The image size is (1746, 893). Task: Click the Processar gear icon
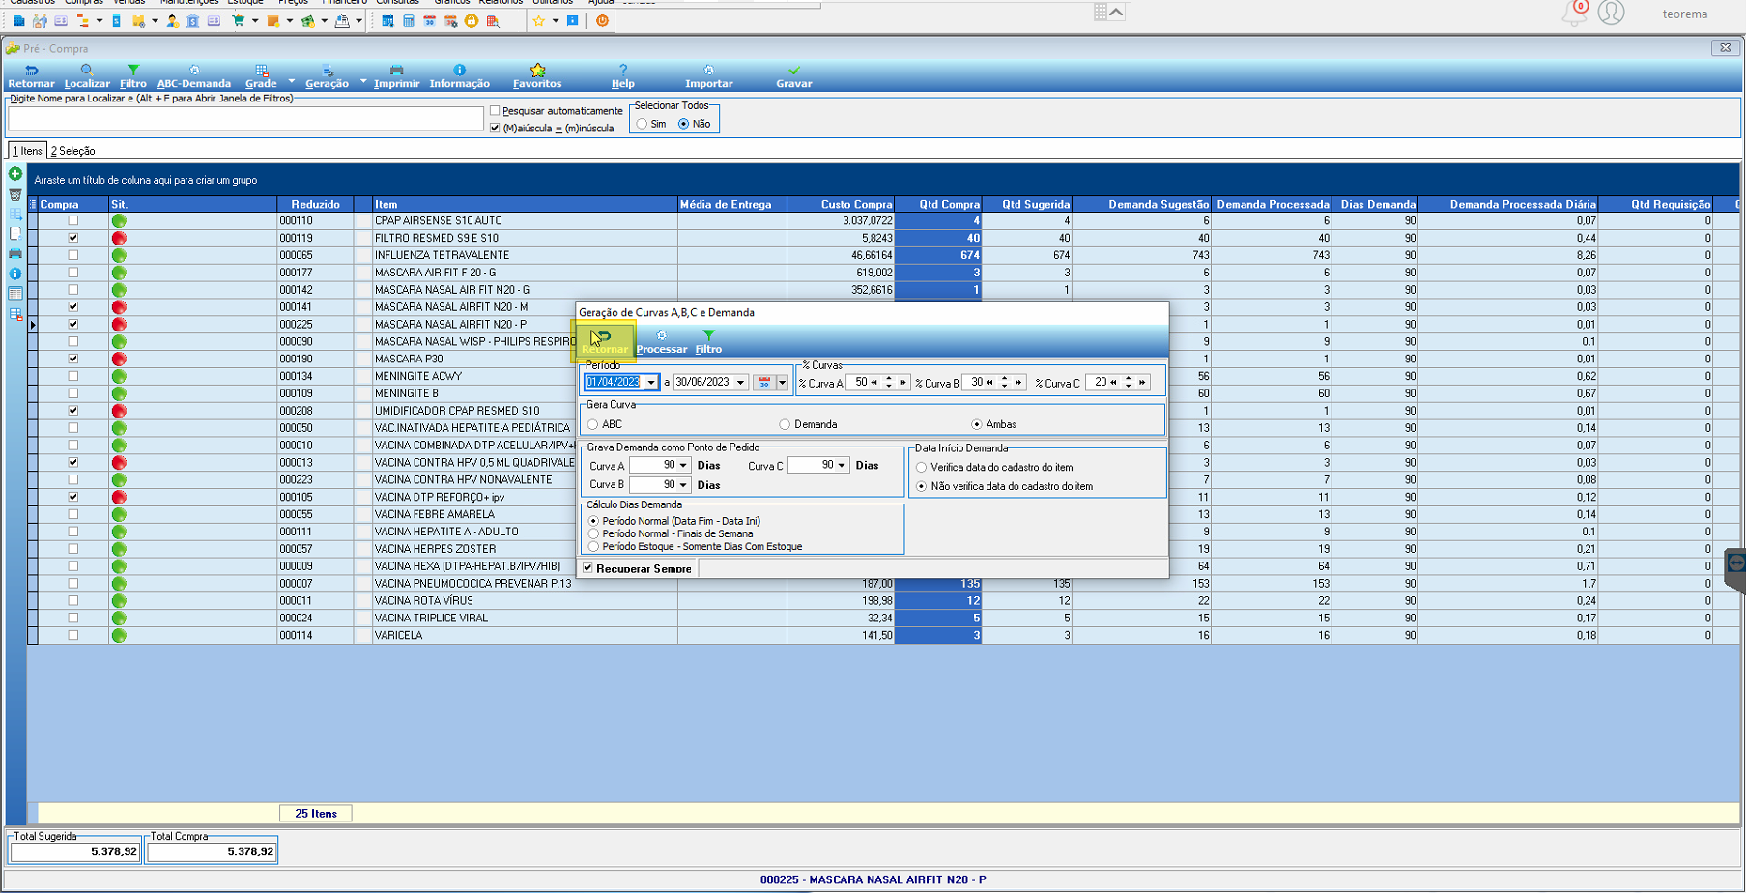click(x=662, y=336)
